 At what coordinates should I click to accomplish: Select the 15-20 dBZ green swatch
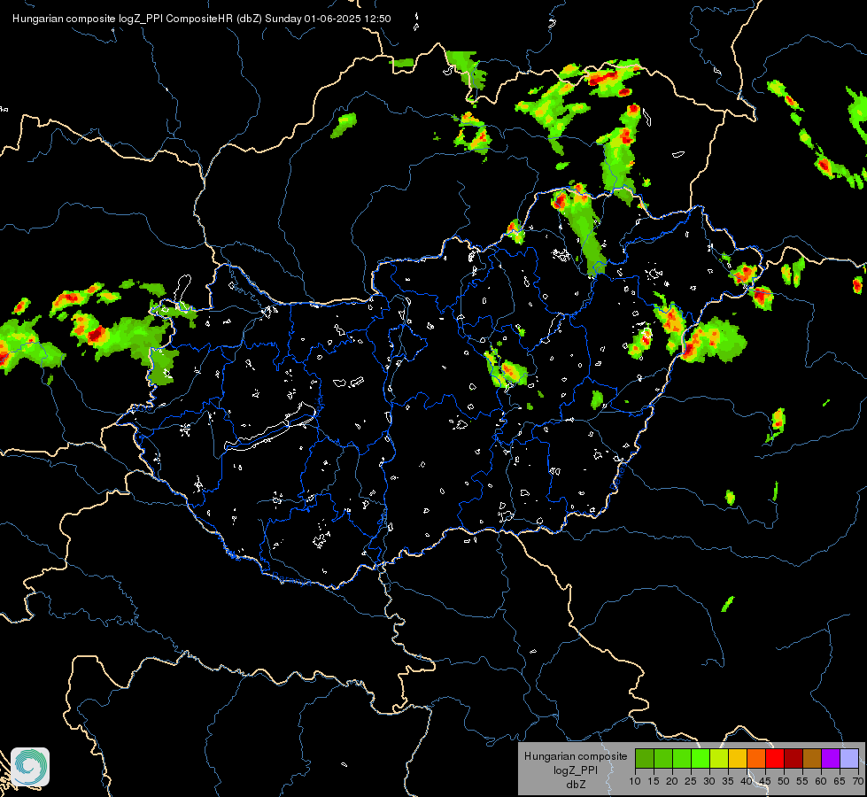(x=663, y=758)
